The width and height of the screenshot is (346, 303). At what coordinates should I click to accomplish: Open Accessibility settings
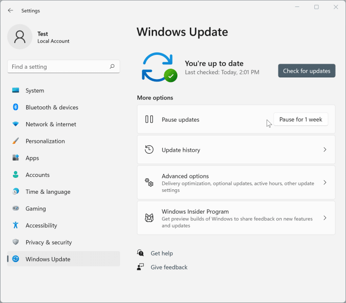tap(64, 225)
